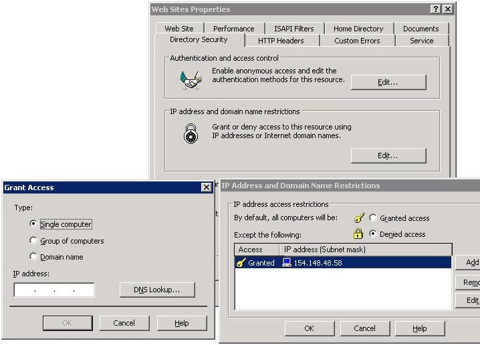480x345 pixels.
Task: Click the help question mark in title bar
Action: (436, 9)
